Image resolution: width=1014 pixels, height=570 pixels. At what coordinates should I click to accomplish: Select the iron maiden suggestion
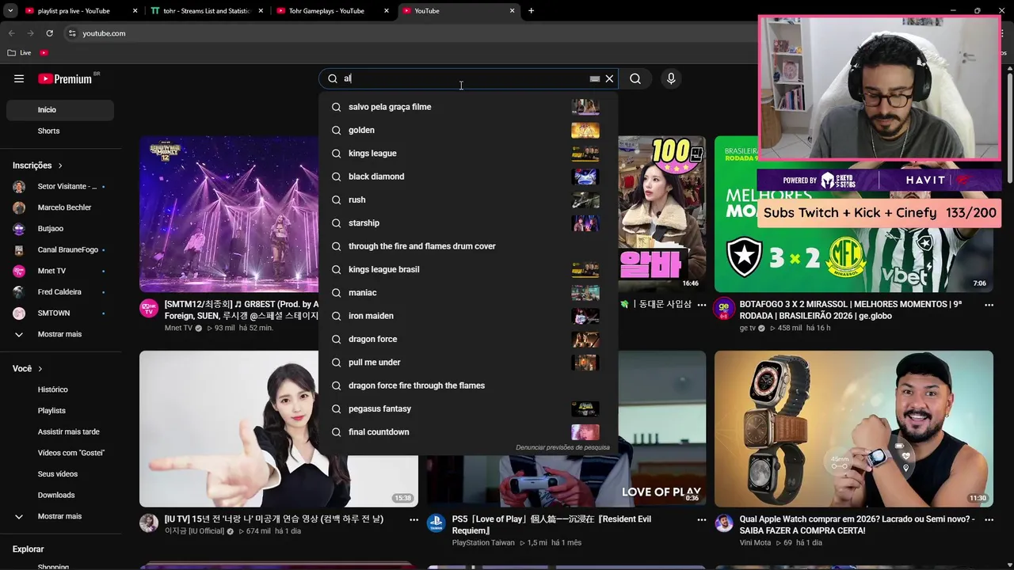(x=468, y=316)
